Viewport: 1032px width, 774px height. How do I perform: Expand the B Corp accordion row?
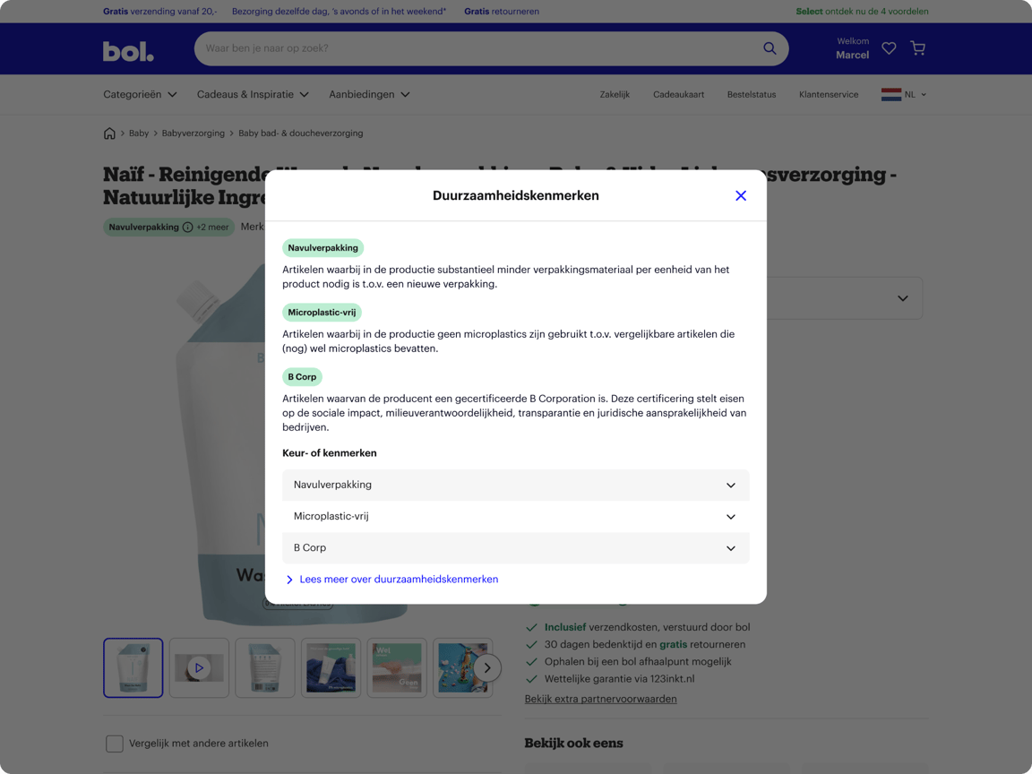click(515, 548)
